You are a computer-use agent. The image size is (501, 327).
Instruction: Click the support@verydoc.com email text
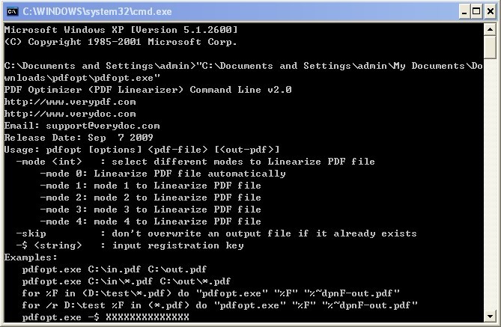(103, 126)
